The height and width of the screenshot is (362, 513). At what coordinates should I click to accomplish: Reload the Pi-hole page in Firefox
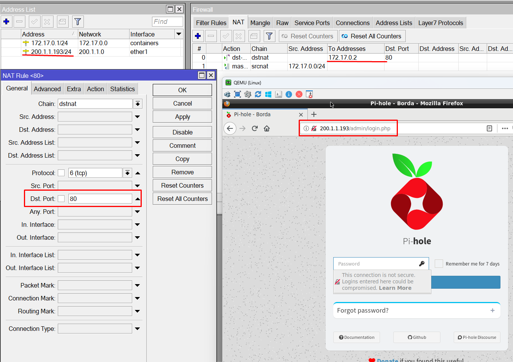(255, 128)
